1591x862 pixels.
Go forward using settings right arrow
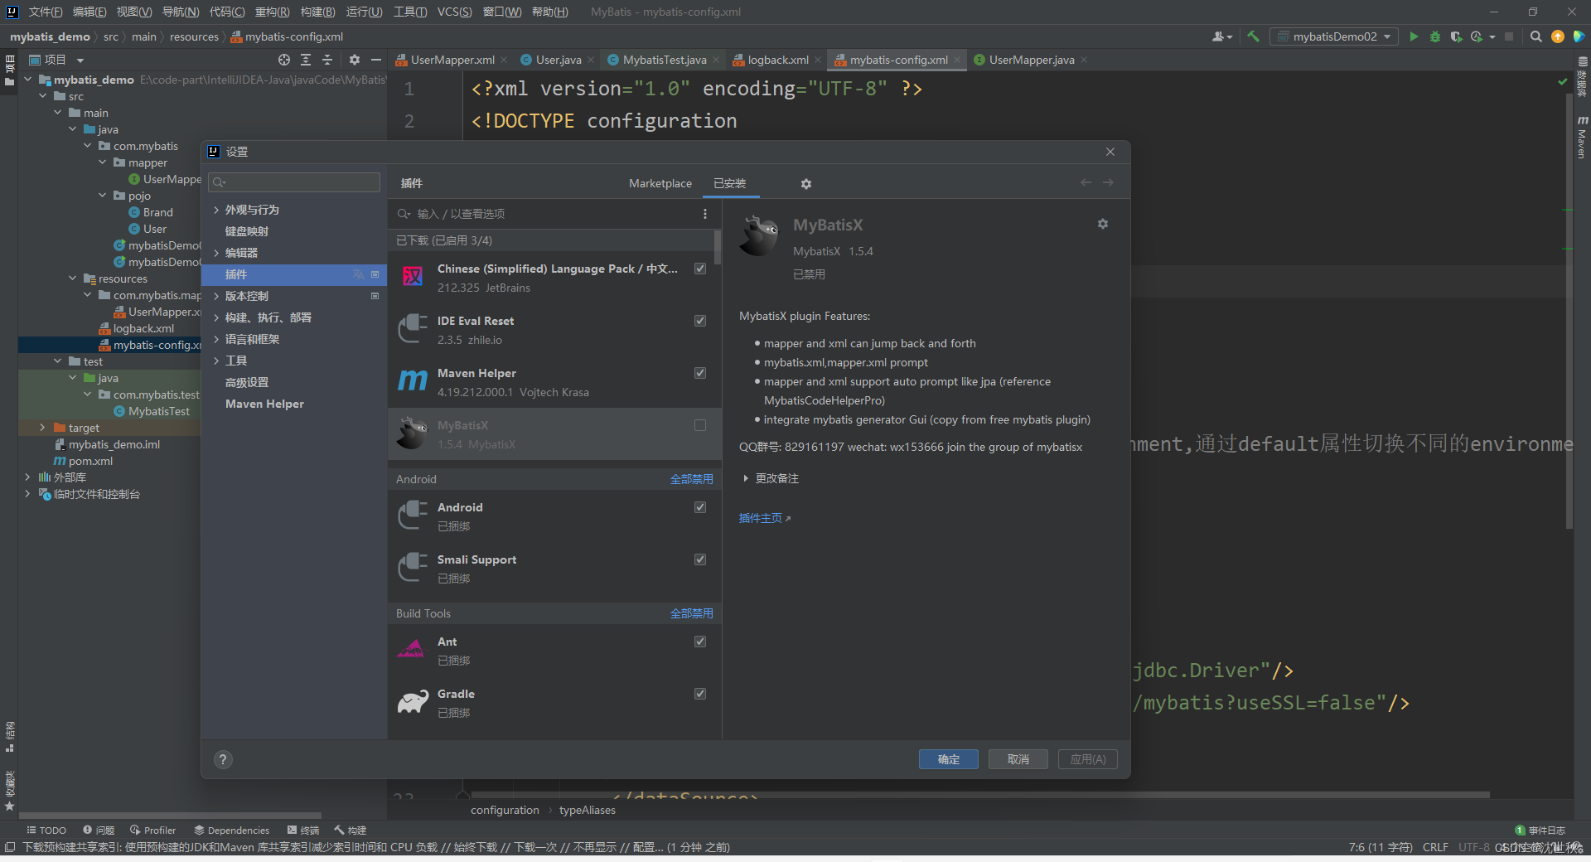(1109, 182)
